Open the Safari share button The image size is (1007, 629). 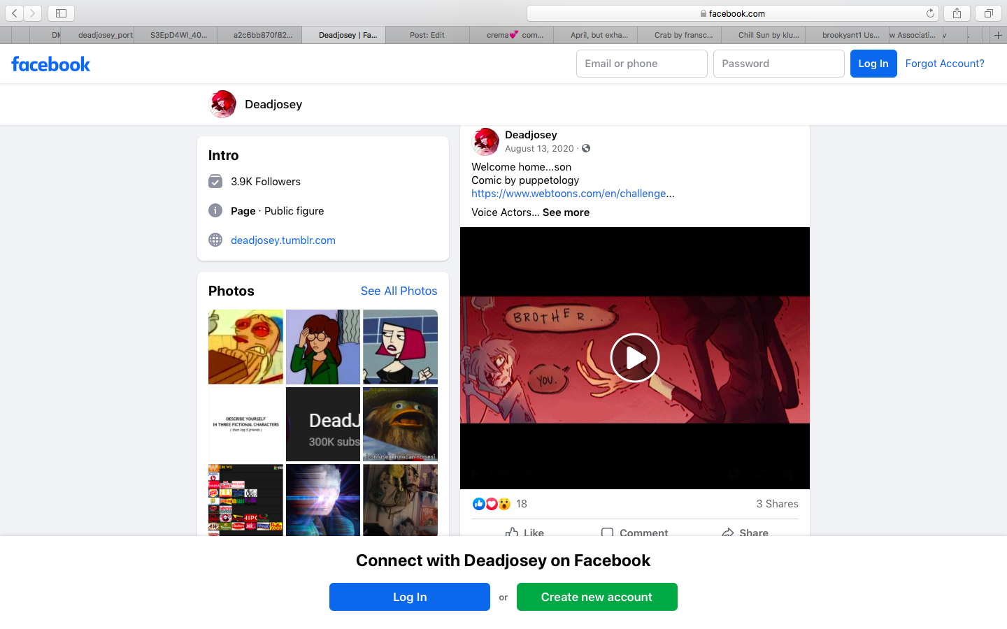(957, 13)
